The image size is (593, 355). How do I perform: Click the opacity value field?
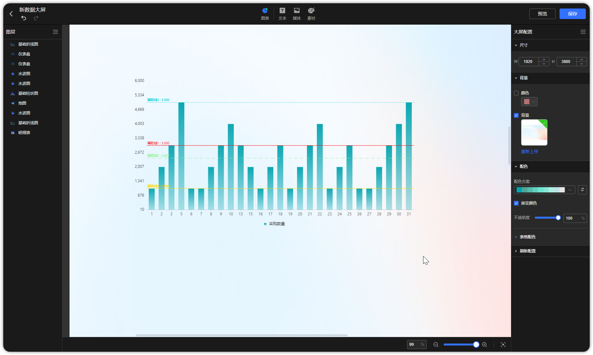point(575,218)
